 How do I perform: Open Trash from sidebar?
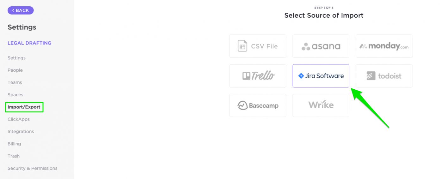[x=14, y=156]
